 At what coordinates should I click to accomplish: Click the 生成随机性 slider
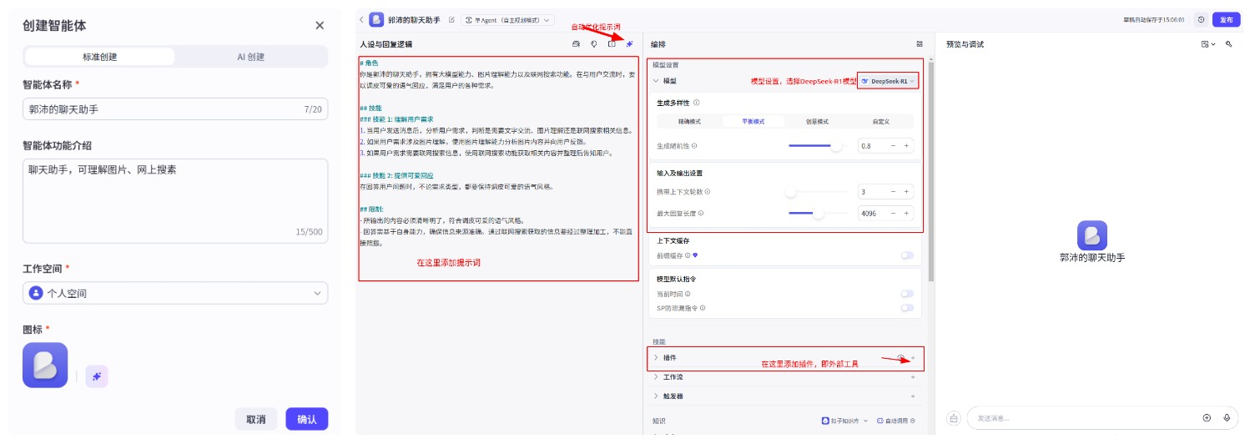tap(817, 145)
